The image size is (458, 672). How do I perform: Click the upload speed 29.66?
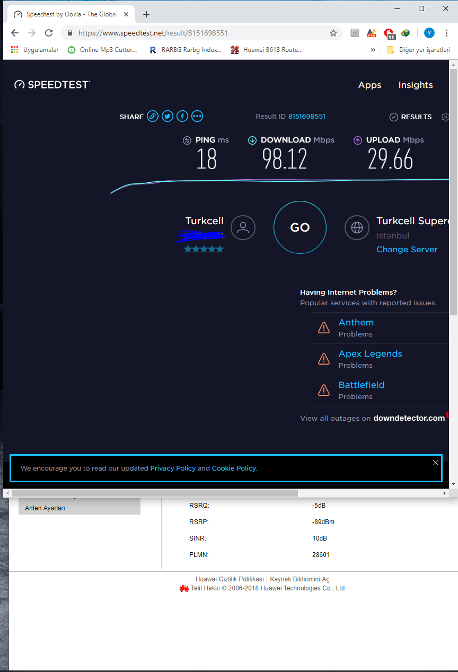[x=391, y=158]
